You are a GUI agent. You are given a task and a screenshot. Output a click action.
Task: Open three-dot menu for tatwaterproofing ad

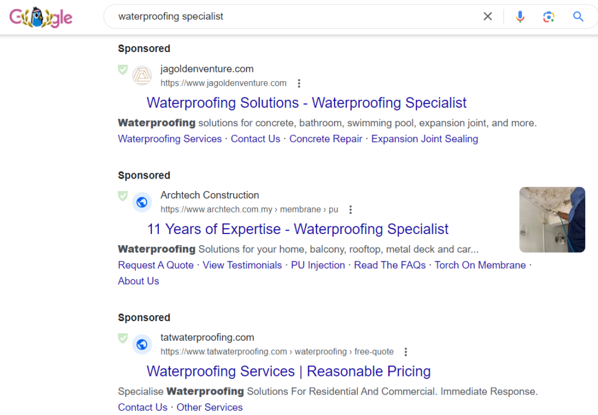click(406, 352)
